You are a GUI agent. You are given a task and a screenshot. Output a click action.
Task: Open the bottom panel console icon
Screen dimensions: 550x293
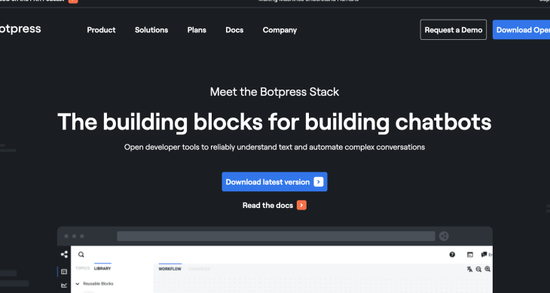tap(470, 255)
